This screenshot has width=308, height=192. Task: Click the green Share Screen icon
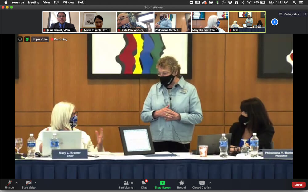click(162, 183)
